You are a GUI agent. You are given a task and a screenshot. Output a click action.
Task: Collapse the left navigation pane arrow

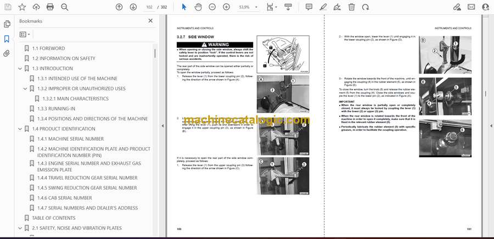click(162, 126)
